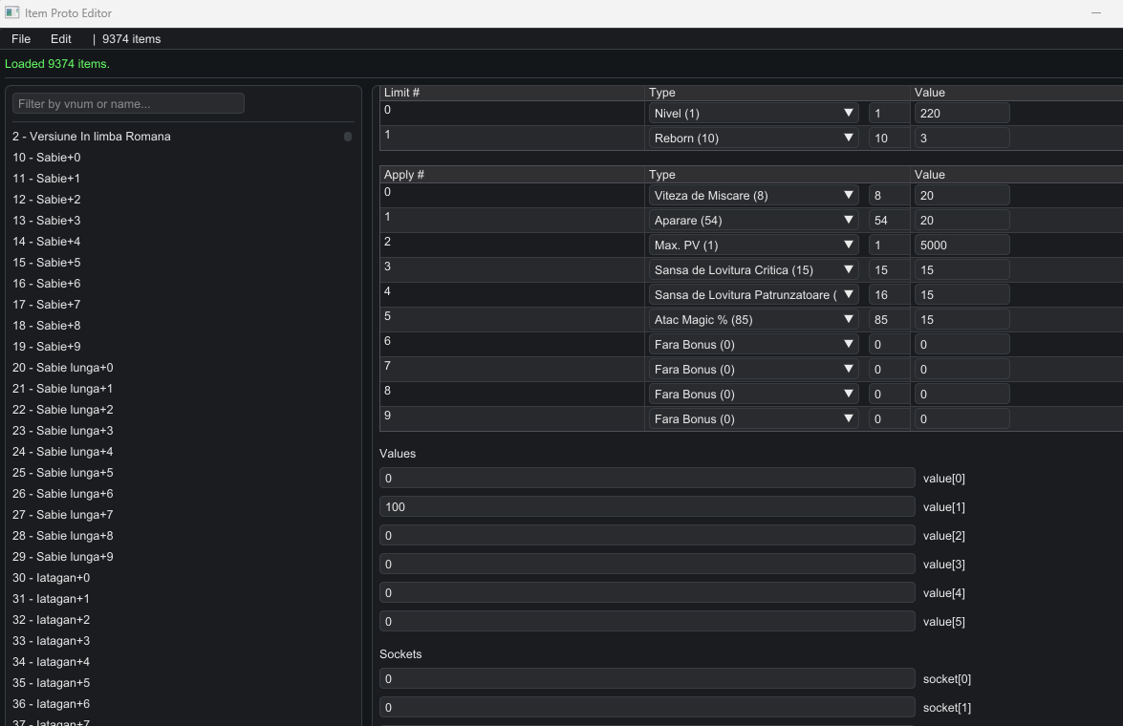This screenshot has height=726, width=1123.
Task: Click the value[2] input field
Action: (x=647, y=536)
